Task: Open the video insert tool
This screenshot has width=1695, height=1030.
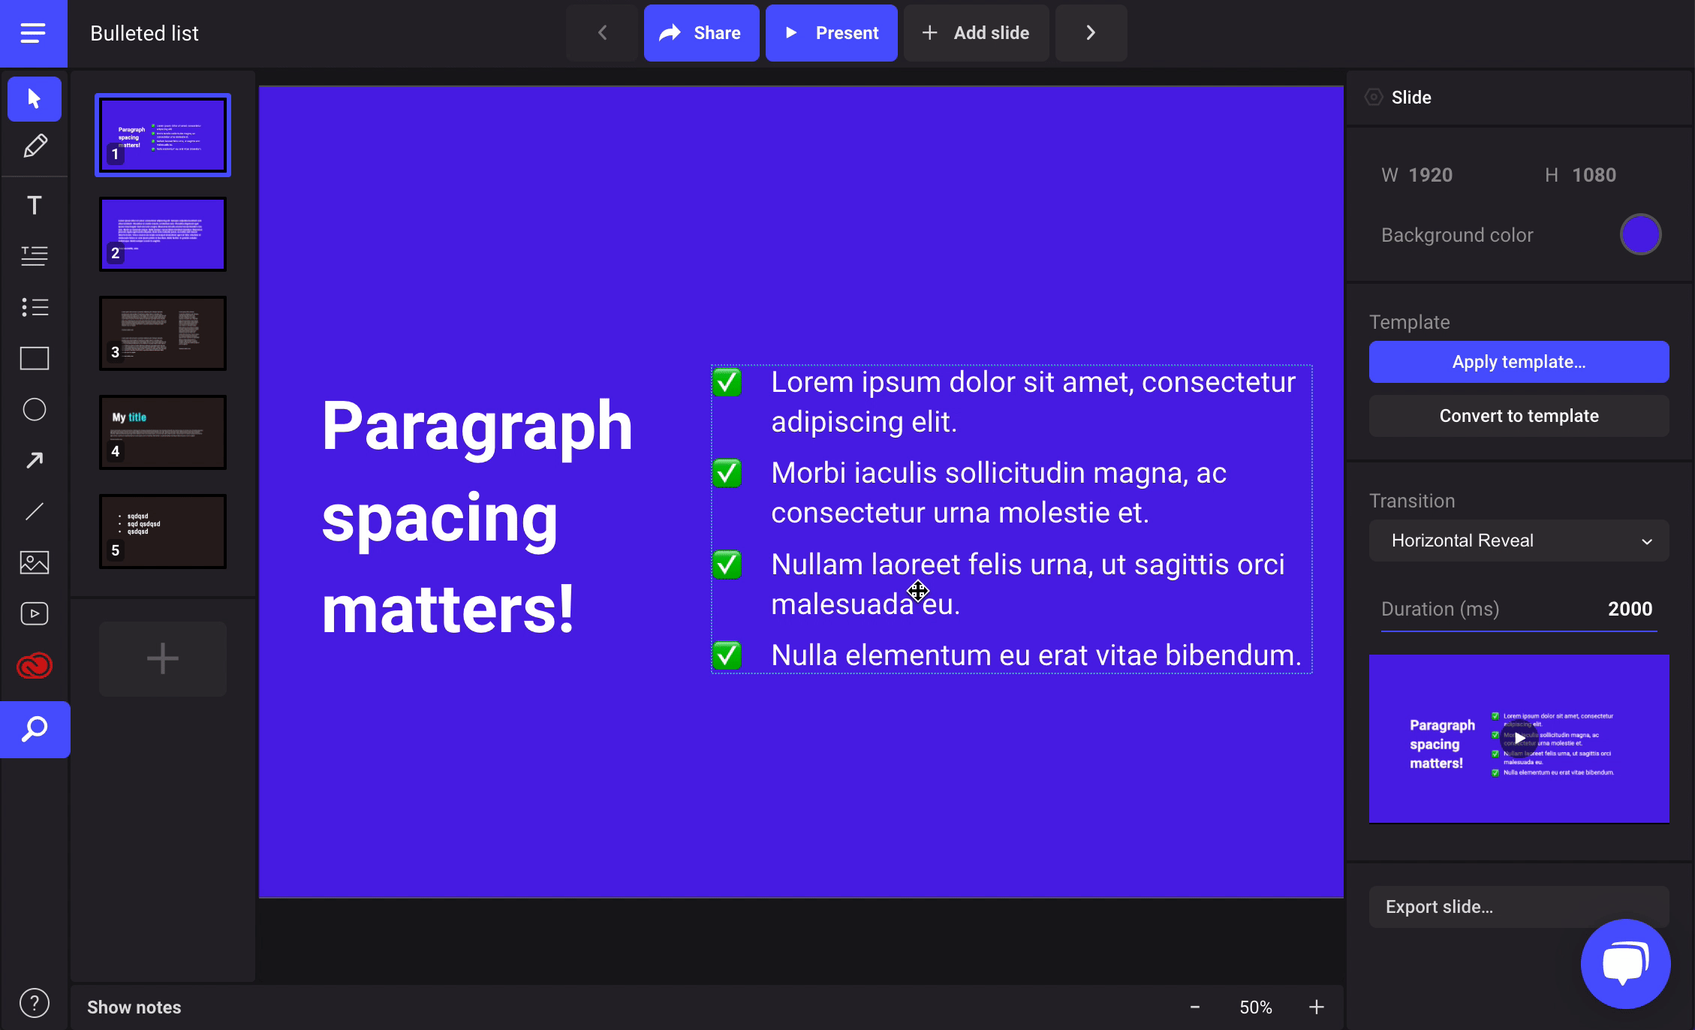Action: pos(35,613)
